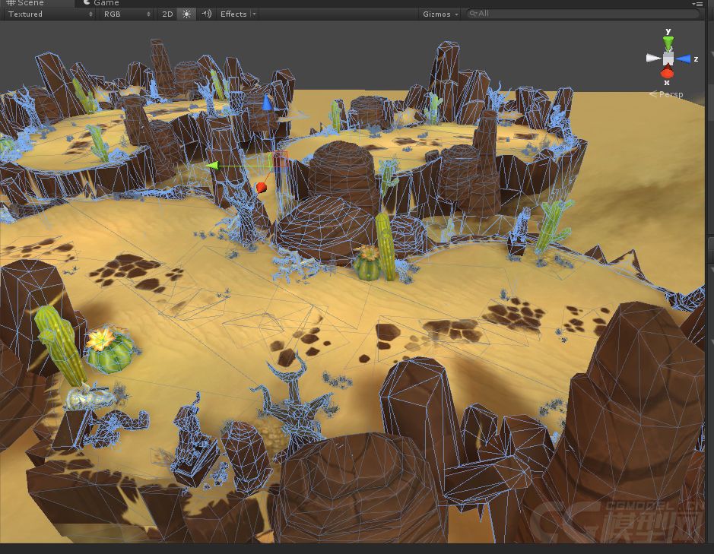The image size is (714, 554).
Task: Open the Gizmos dropdown menu
Action: (440, 14)
